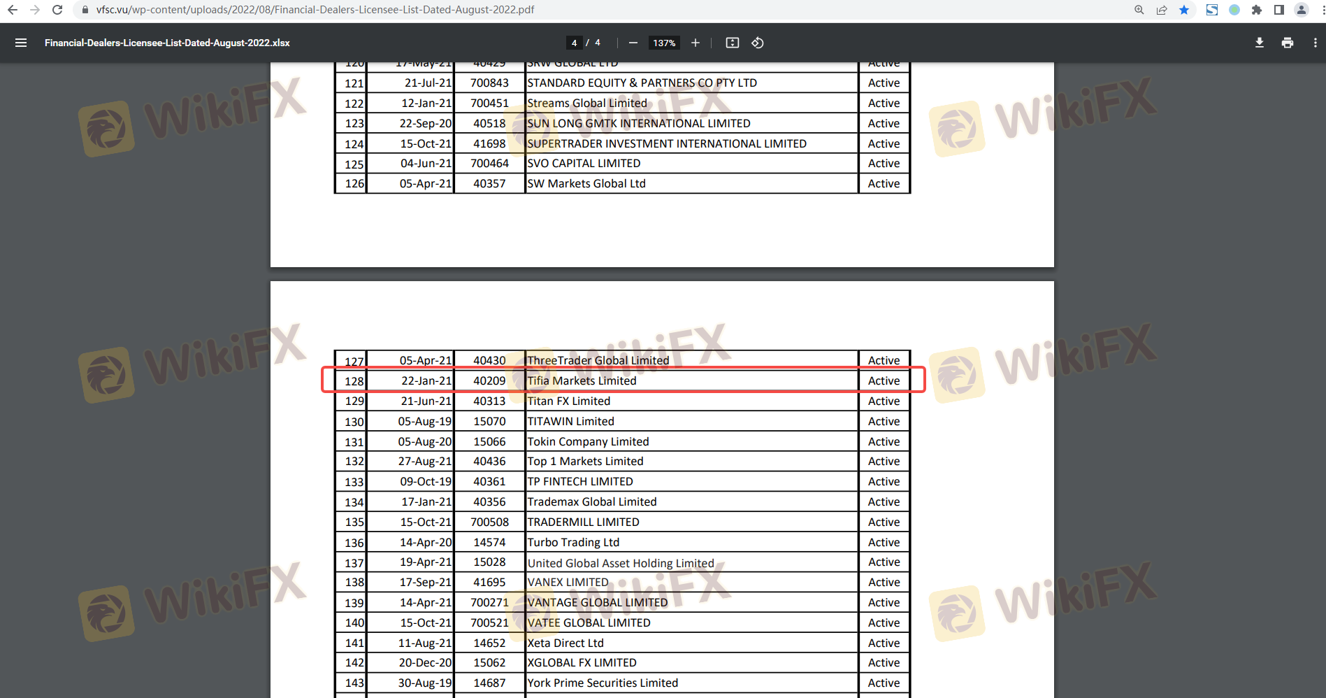Click the zoom in plus button

click(x=695, y=43)
